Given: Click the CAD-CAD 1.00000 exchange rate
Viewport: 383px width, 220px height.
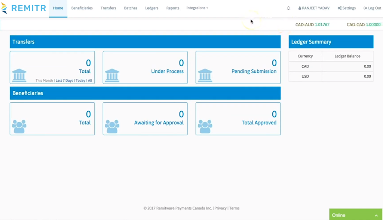Looking at the screenshot, I should tap(364, 25).
